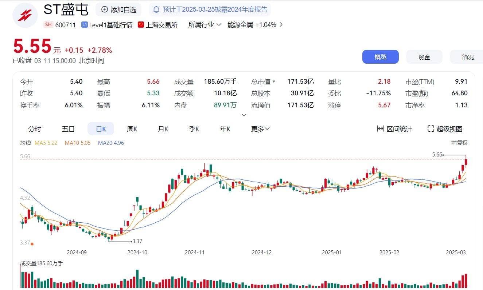Switch to the 资金 tab

click(424, 57)
